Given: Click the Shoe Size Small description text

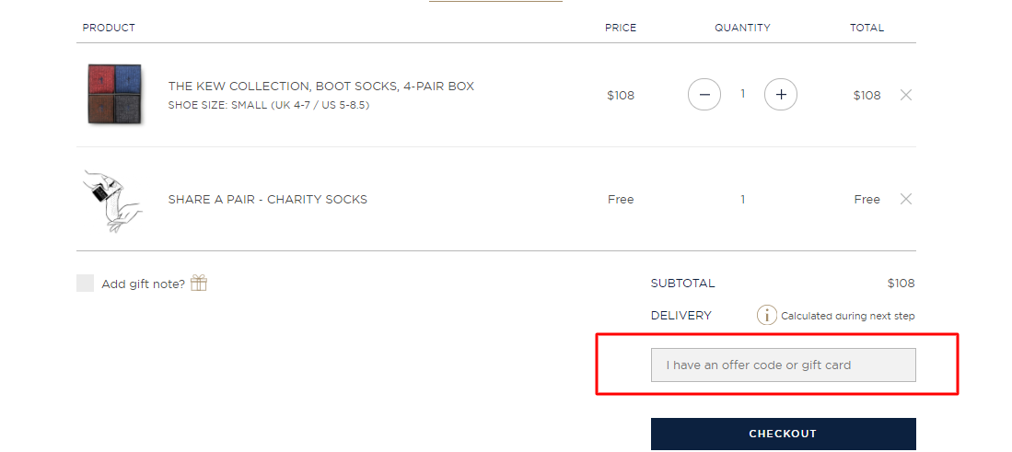Looking at the screenshot, I should point(269,105).
